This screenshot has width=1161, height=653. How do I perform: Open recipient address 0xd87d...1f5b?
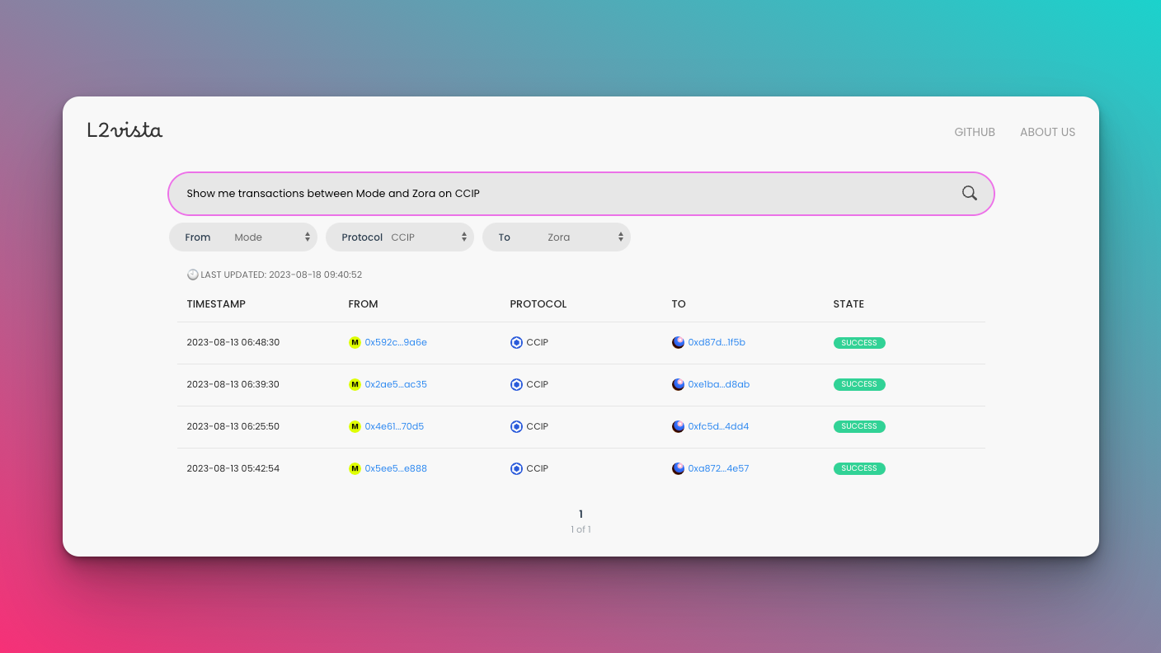click(x=717, y=342)
